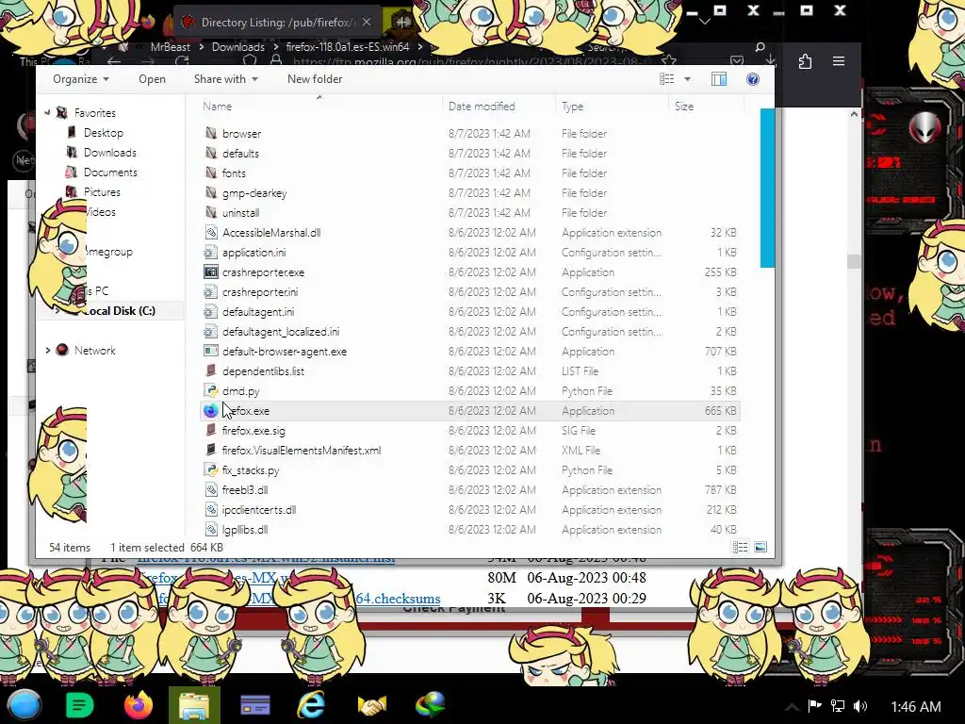Select crashreporter.ini file
The image size is (965, 724).
pyautogui.click(x=260, y=292)
